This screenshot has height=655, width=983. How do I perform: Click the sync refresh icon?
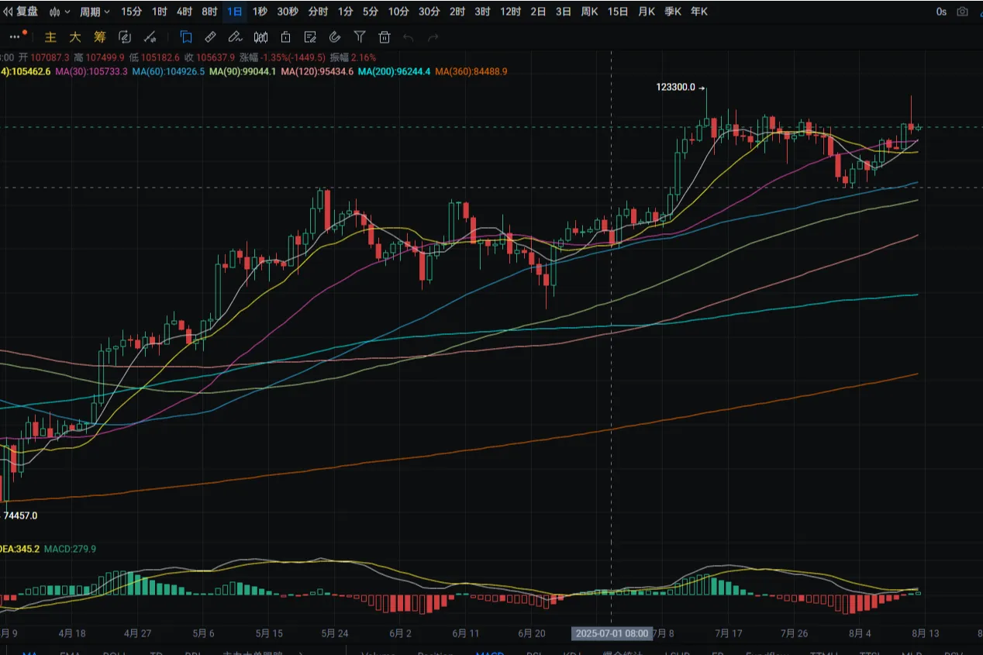125,36
